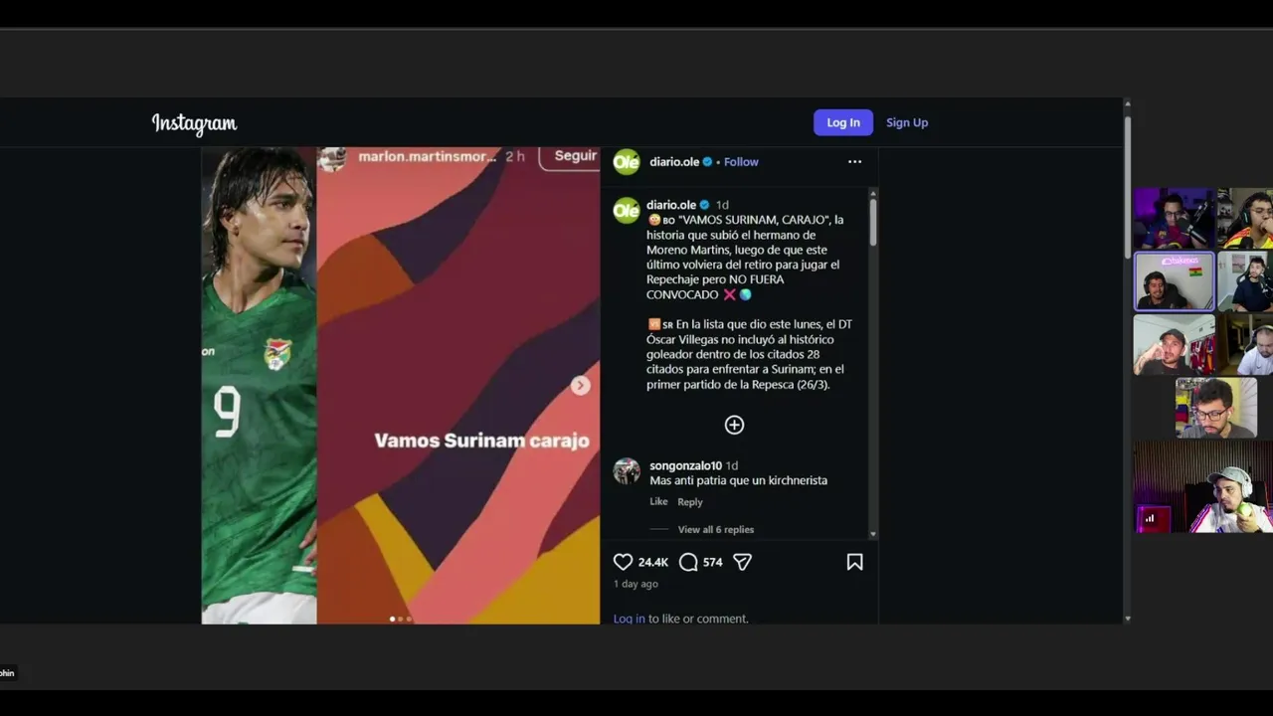Load more comments with the plus circle
Image resolution: width=1273 pixels, height=716 pixels.
pos(734,425)
